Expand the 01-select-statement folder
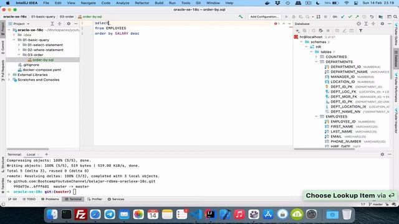Screen dimensions: 399x224 (x=19, y=45)
